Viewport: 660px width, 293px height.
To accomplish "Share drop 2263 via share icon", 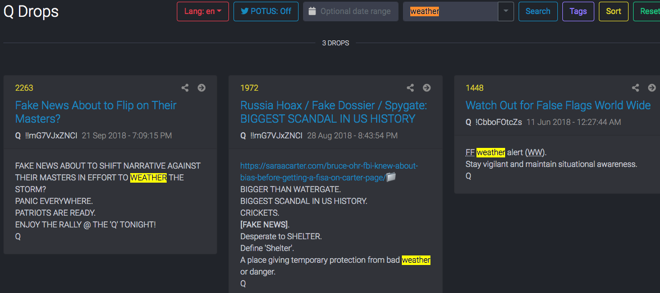I will pyautogui.click(x=185, y=87).
